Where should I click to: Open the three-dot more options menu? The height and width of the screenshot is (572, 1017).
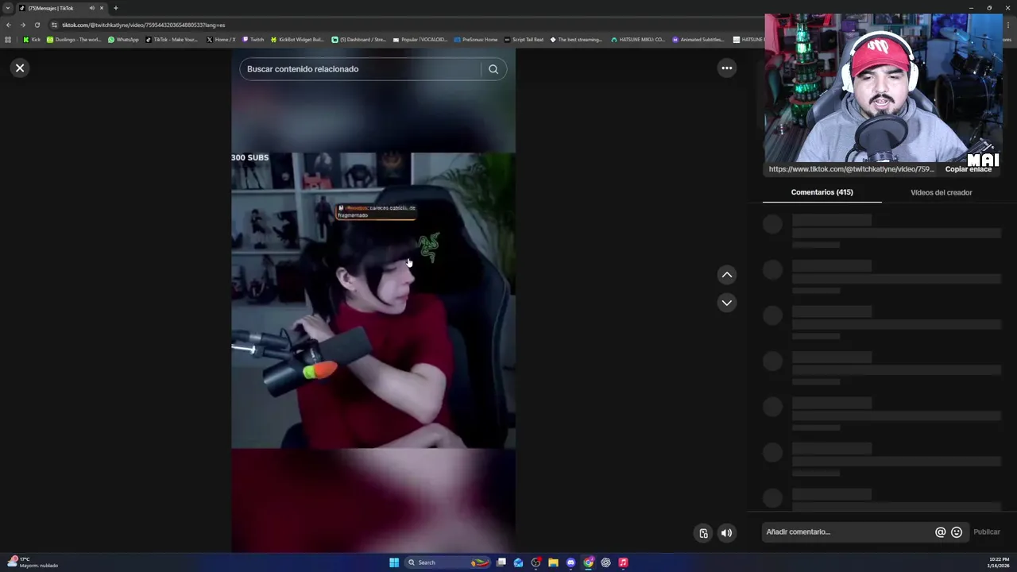click(x=726, y=68)
